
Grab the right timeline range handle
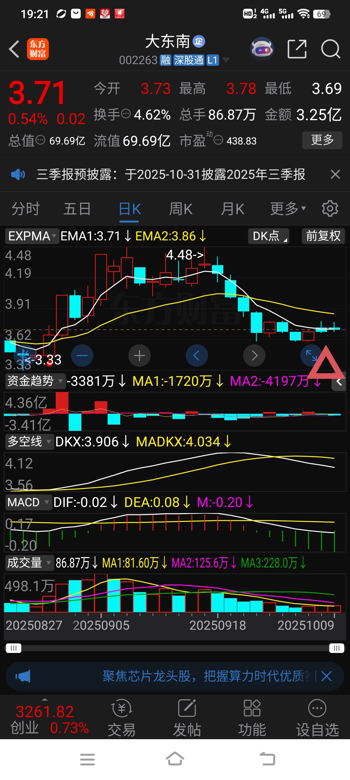[x=337, y=648]
